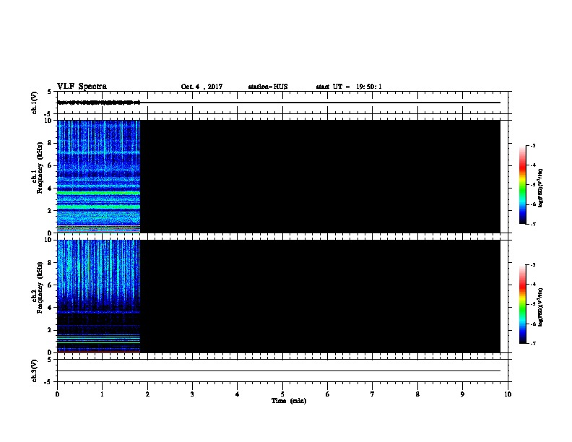Select the "start UT = 19:50: 1" text

click(x=349, y=87)
